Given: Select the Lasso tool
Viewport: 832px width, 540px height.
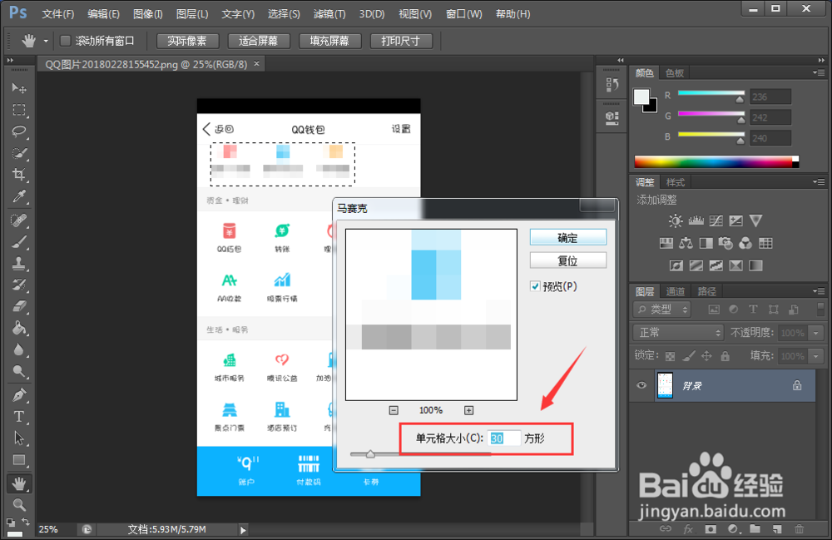Looking at the screenshot, I should tap(19, 131).
